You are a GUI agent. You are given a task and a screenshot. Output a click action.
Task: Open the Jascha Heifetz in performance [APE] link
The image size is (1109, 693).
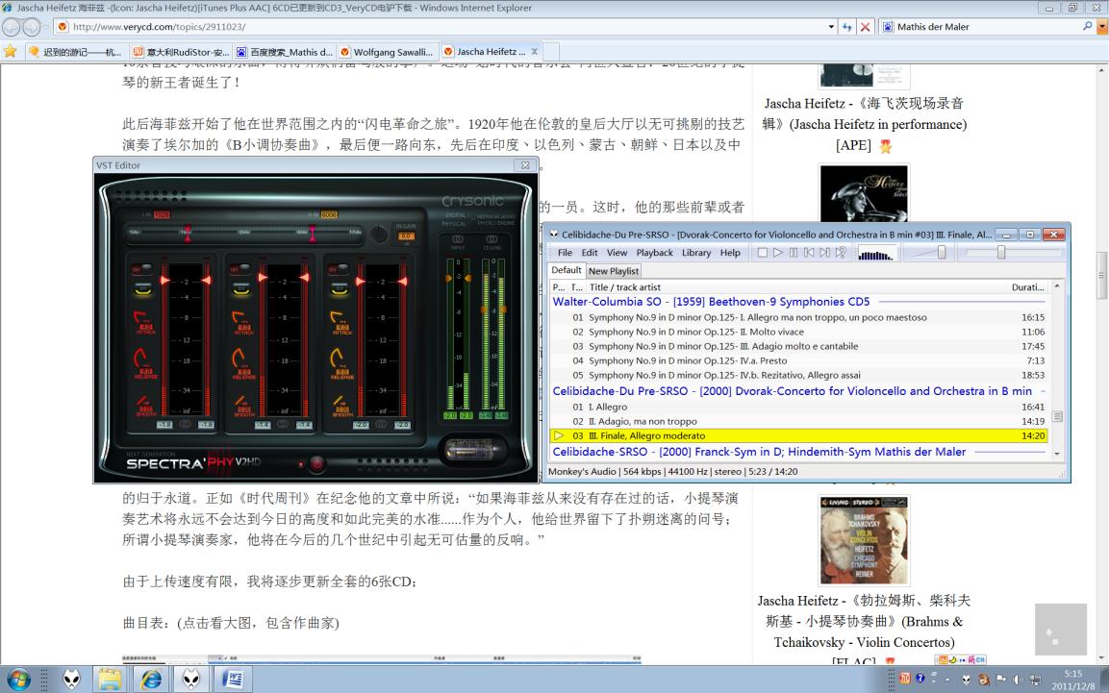[865, 124]
